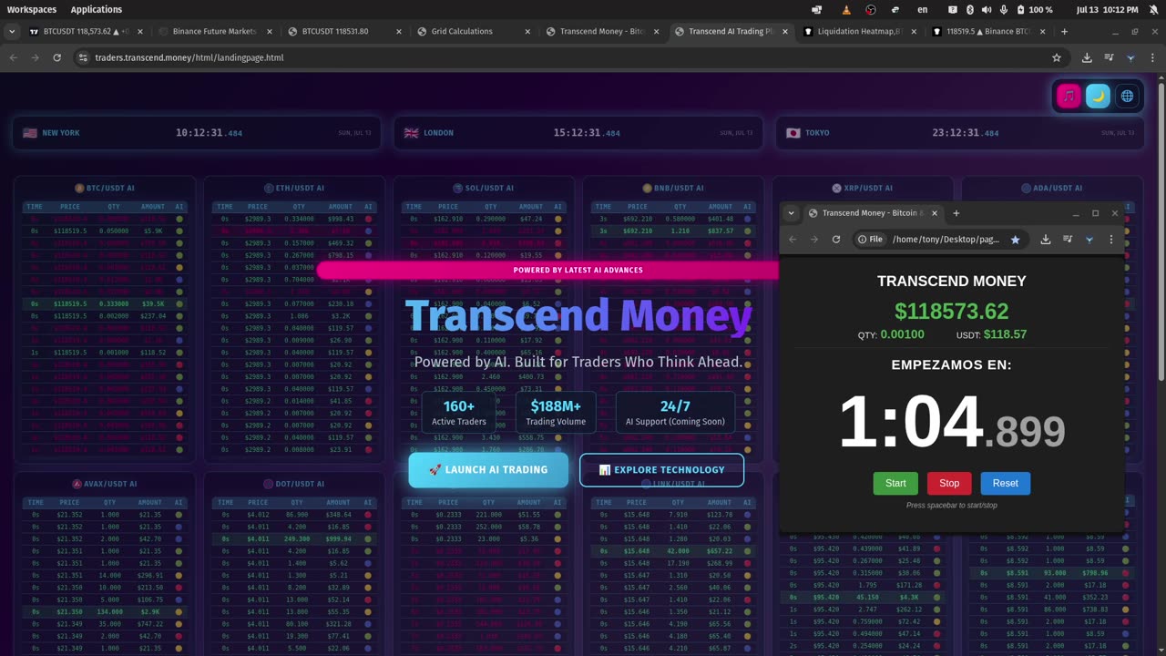1166x656 pixels.
Task: Switch to the 118519.5 Binance tab
Action: pos(988,31)
